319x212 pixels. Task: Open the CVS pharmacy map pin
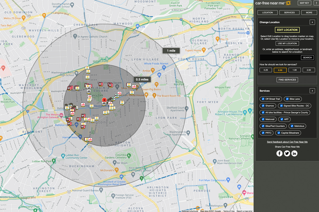click(137, 26)
